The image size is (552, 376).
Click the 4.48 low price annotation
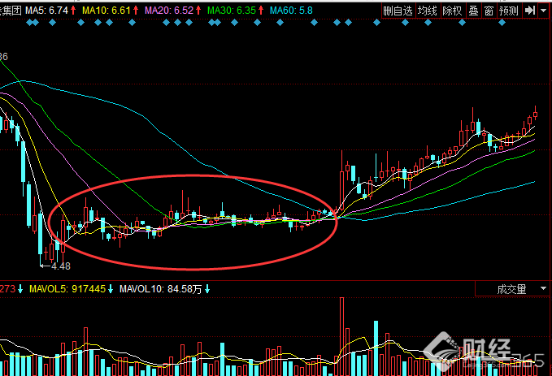(60, 266)
